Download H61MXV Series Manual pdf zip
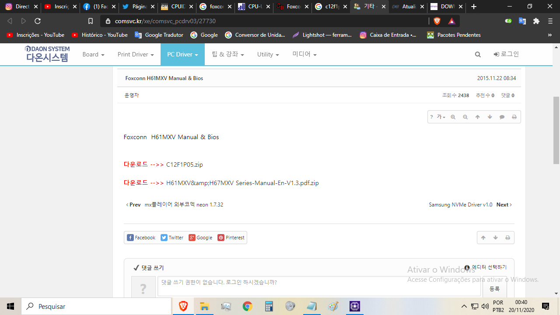Image resolution: width=560 pixels, height=315 pixels. pos(242,183)
